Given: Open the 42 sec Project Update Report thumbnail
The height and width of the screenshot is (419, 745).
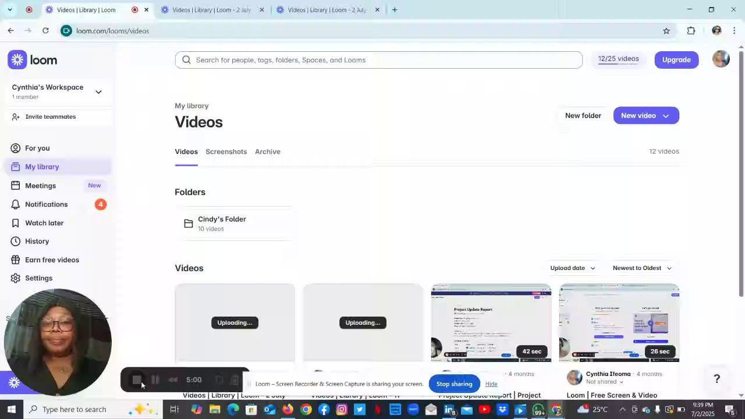Looking at the screenshot, I should 491,323.
